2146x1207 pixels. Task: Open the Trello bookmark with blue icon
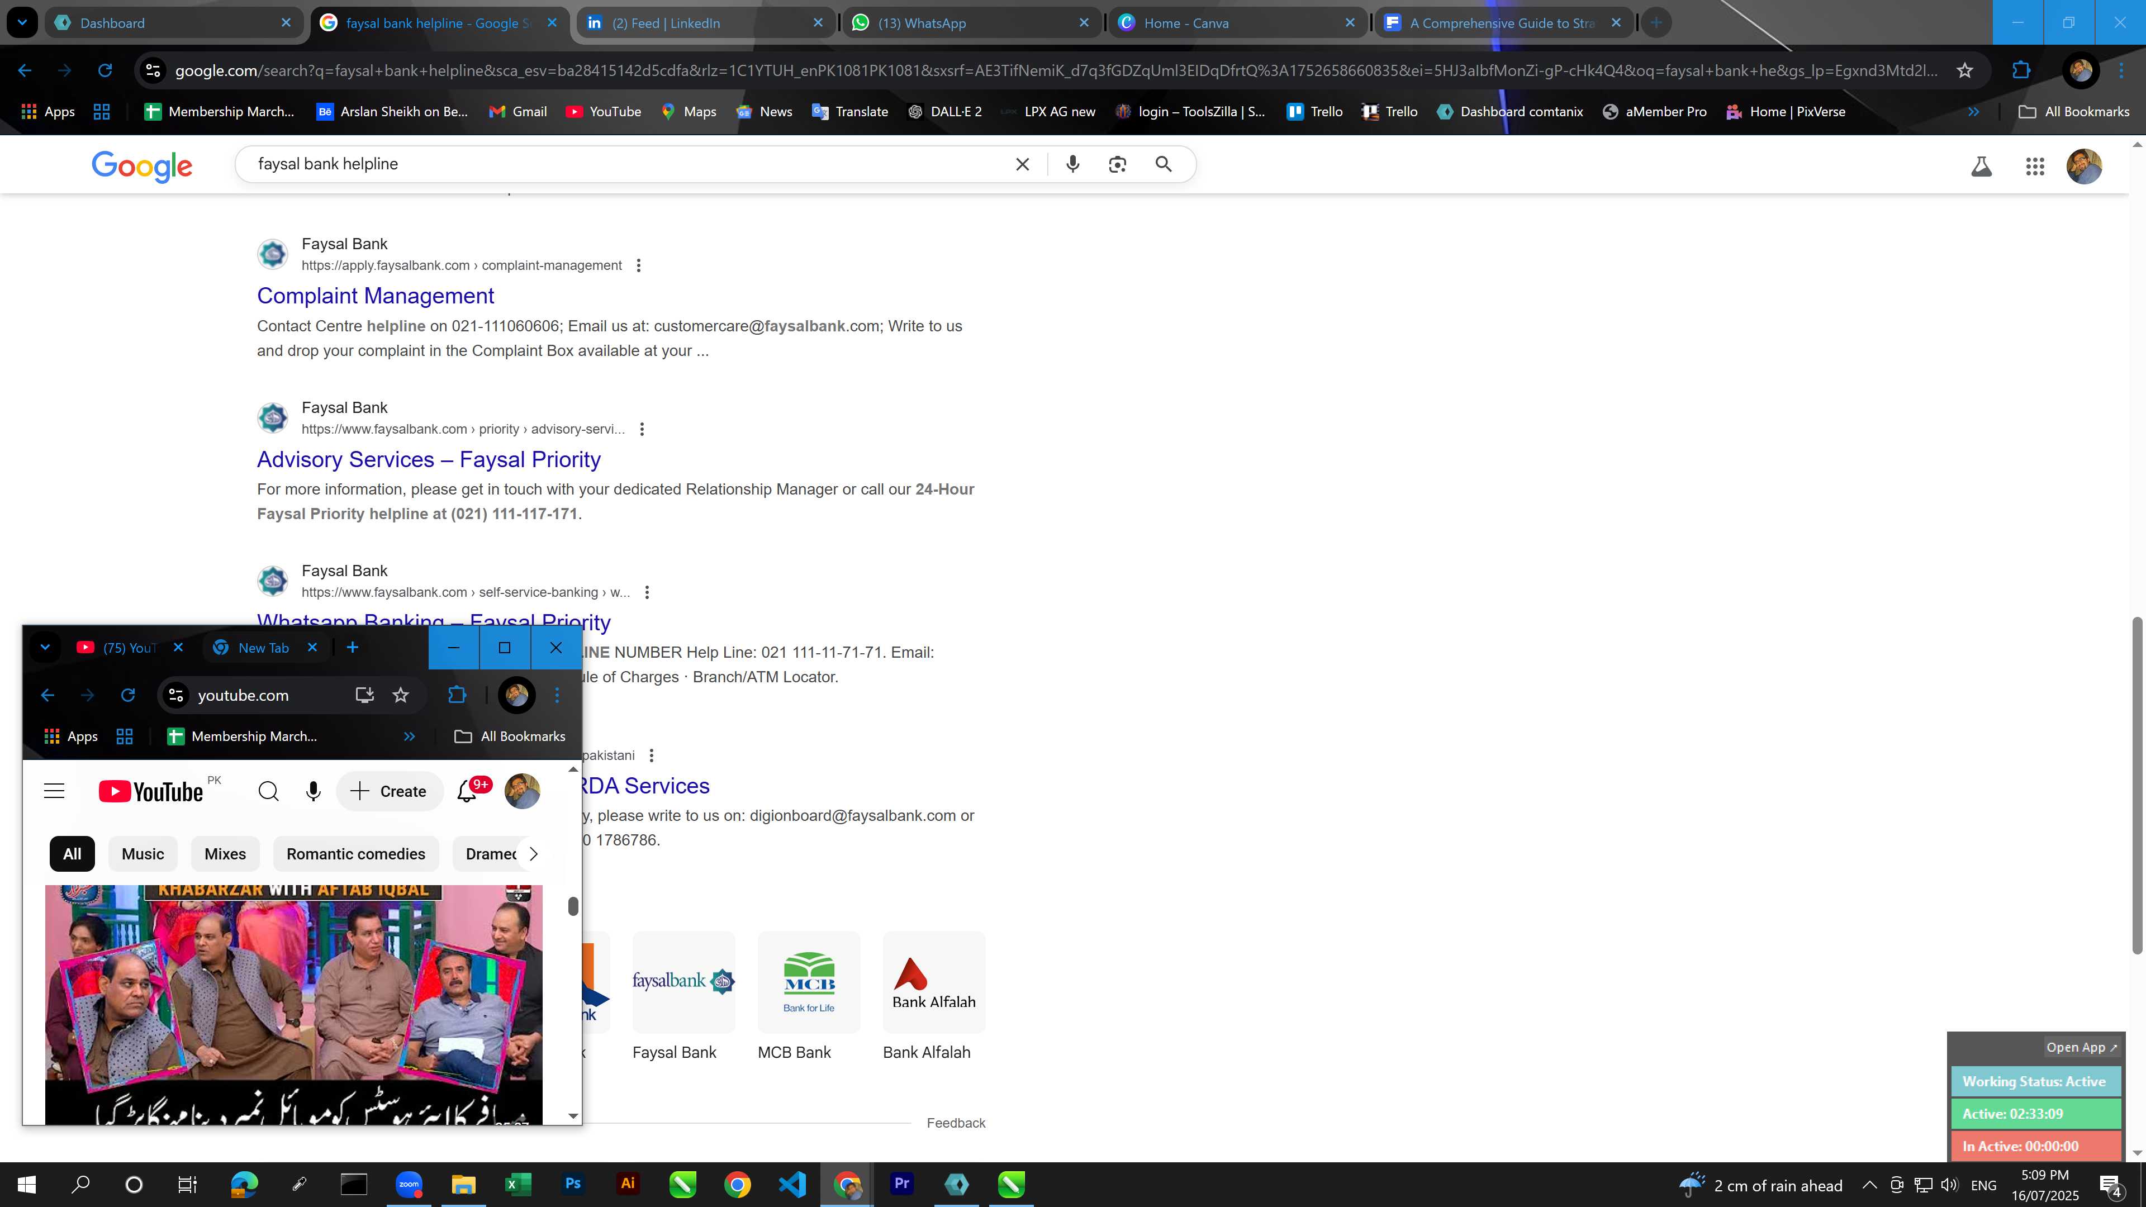1314,112
